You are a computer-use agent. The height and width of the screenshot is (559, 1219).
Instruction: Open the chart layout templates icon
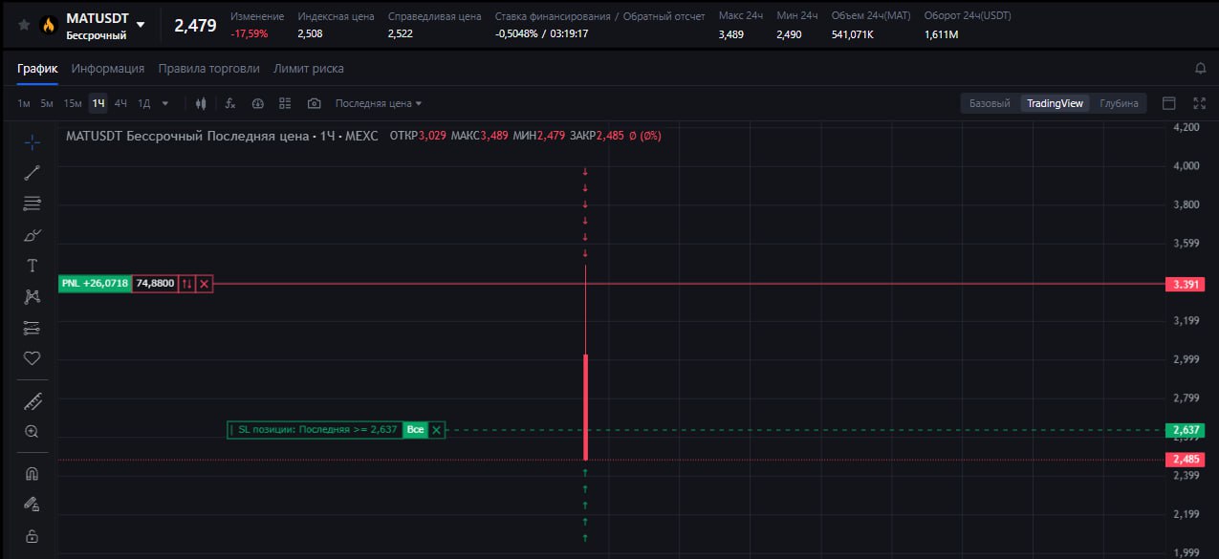(285, 103)
